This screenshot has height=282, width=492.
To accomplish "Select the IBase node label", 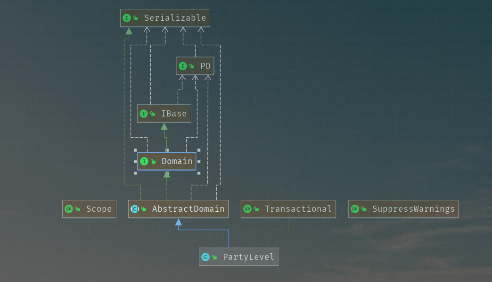I will coord(174,114).
